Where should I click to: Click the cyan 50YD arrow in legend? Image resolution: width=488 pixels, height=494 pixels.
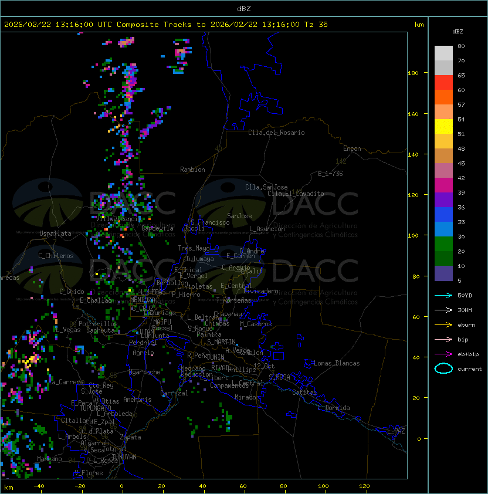[443, 295]
